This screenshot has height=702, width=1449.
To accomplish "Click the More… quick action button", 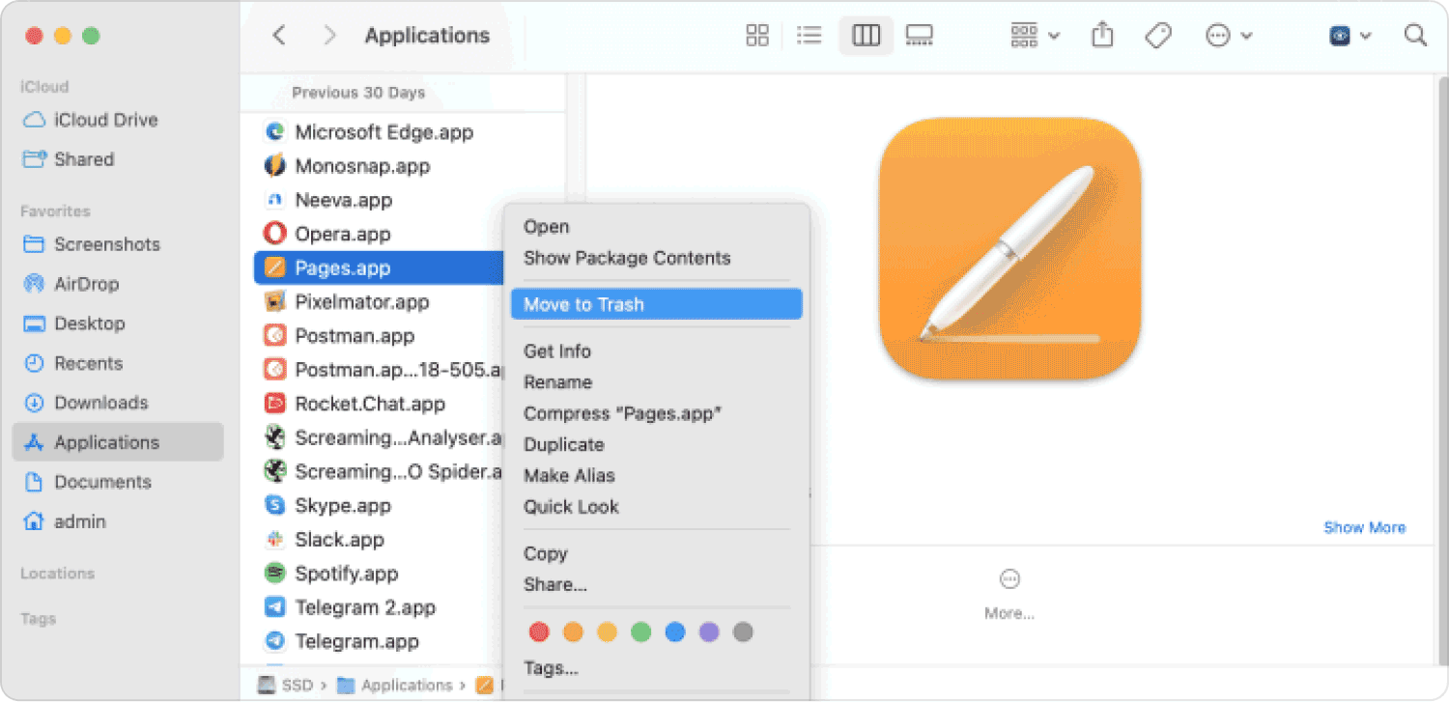I will (1009, 593).
